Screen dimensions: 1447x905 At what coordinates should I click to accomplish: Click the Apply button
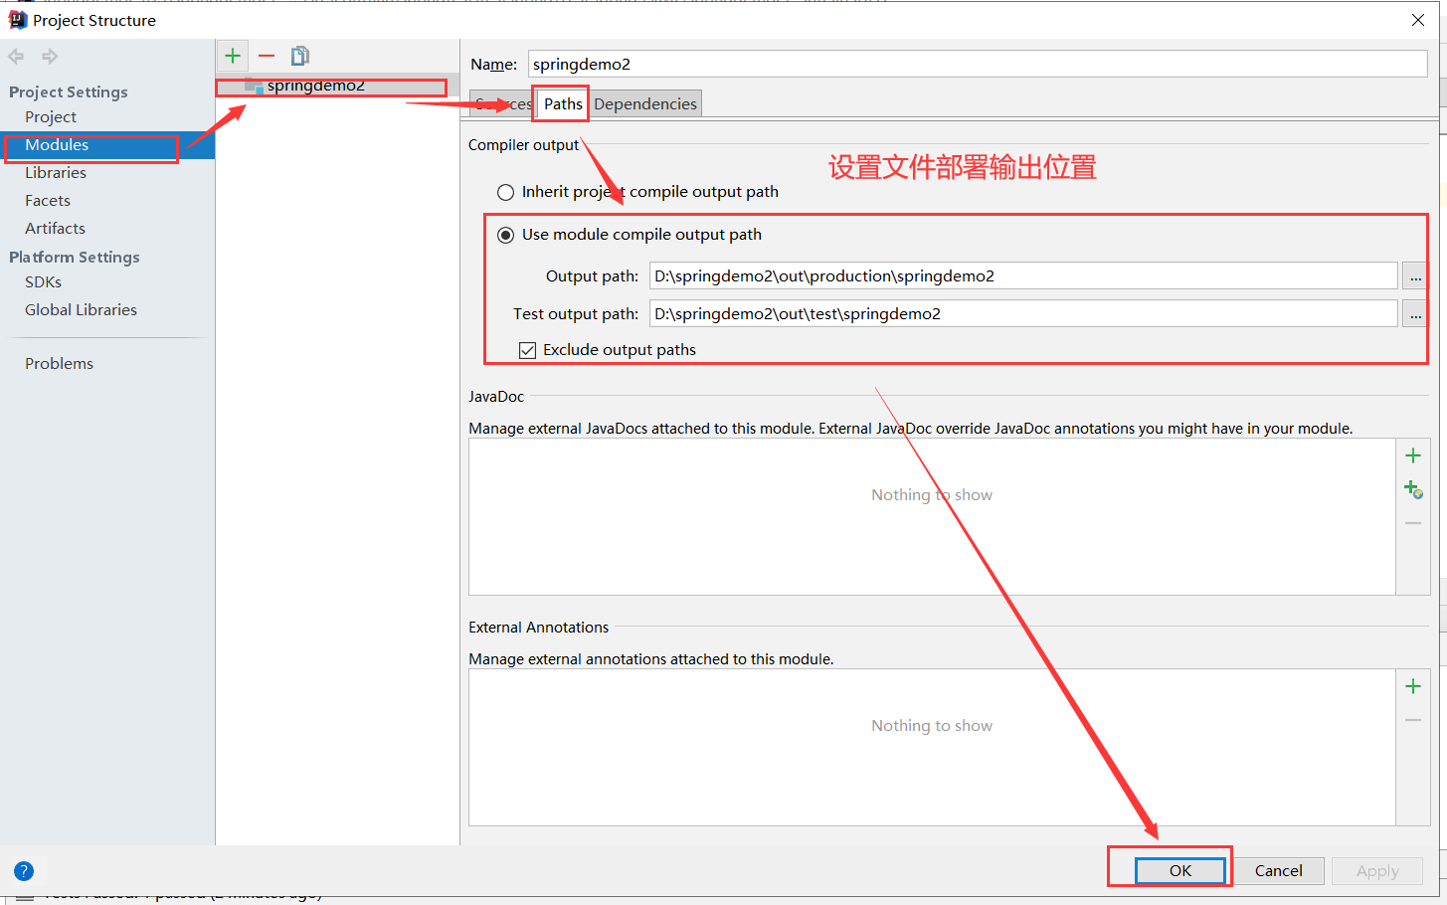[x=1377, y=870]
